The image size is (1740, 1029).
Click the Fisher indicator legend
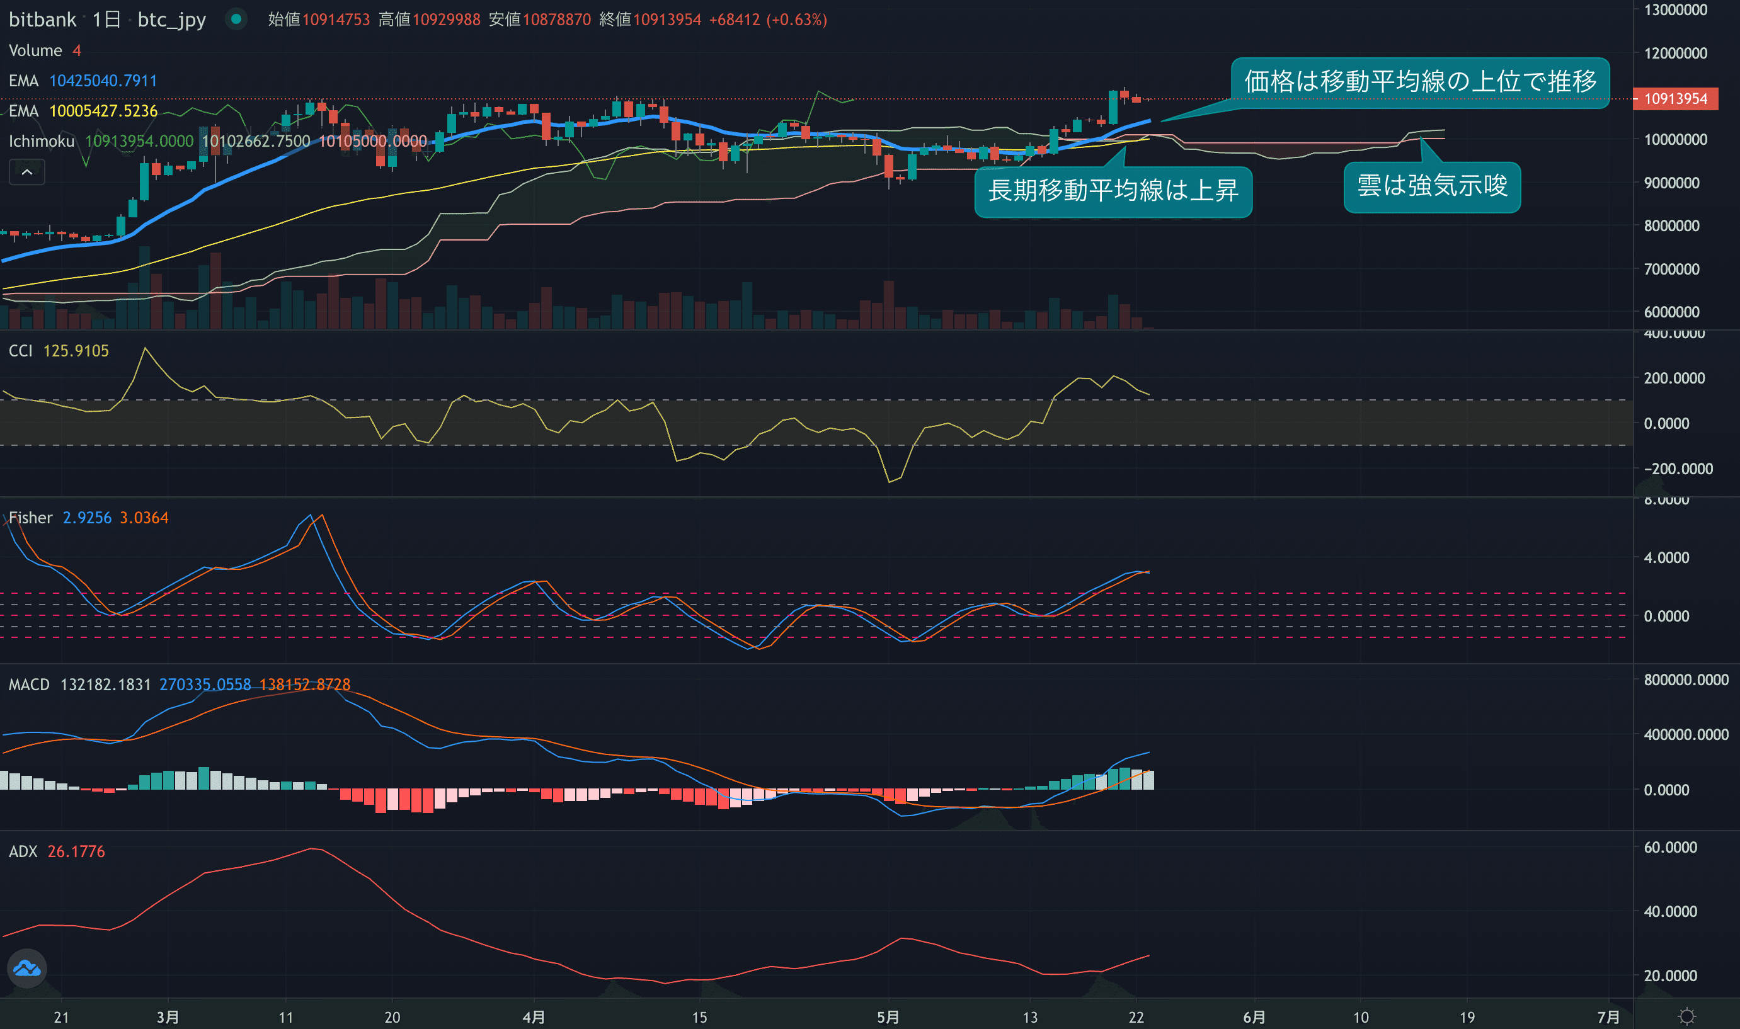tap(30, 518)
